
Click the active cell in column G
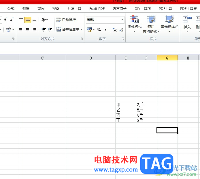[x=167, y=130]
